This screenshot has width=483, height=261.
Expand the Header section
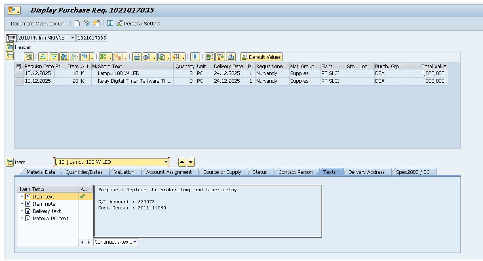[x=10, y=47]
